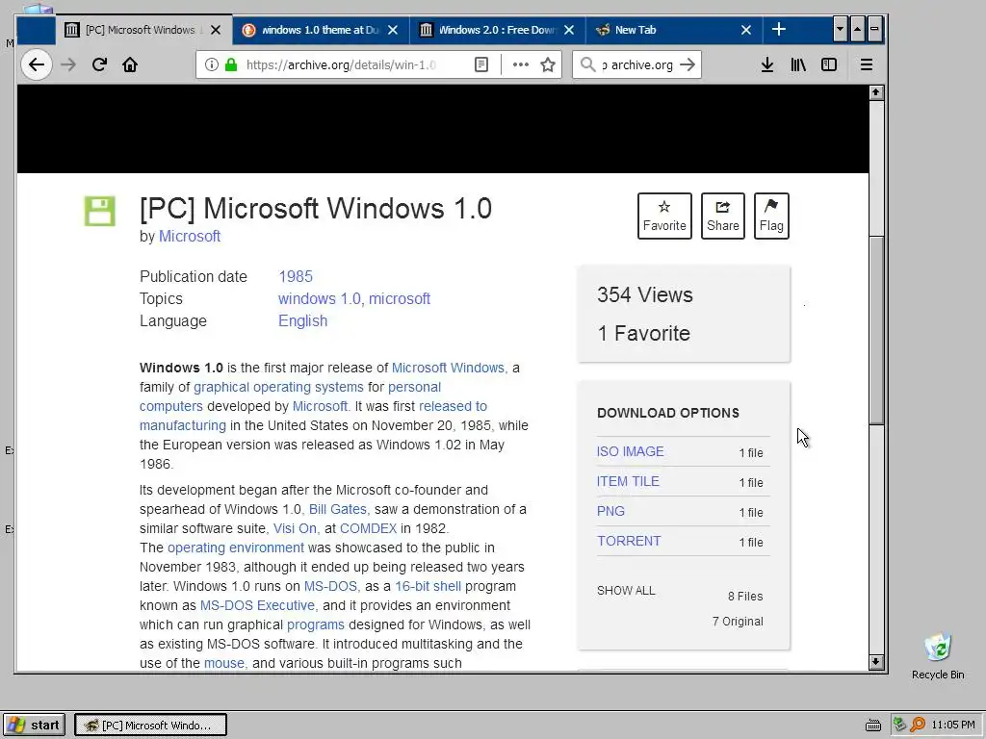Open the Library bookshelf icon
This screenshot has width=986, height=739.
click(x=798, y=64)
